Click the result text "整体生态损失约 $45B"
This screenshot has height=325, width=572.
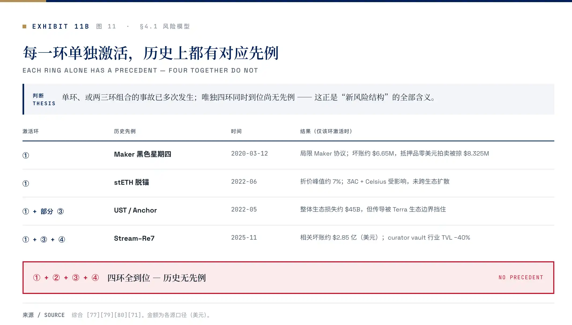coord(373,209)
